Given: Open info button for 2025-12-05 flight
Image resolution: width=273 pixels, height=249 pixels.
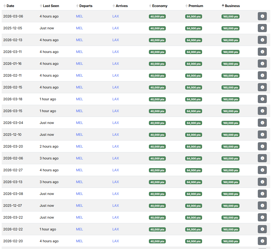Looking at the screenshot, I should pyautogui.click(x=262, y=28).
